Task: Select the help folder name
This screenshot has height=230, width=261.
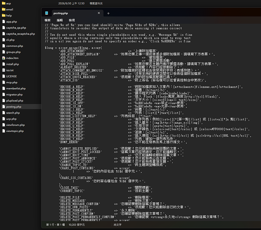Action: click(9, 15)
